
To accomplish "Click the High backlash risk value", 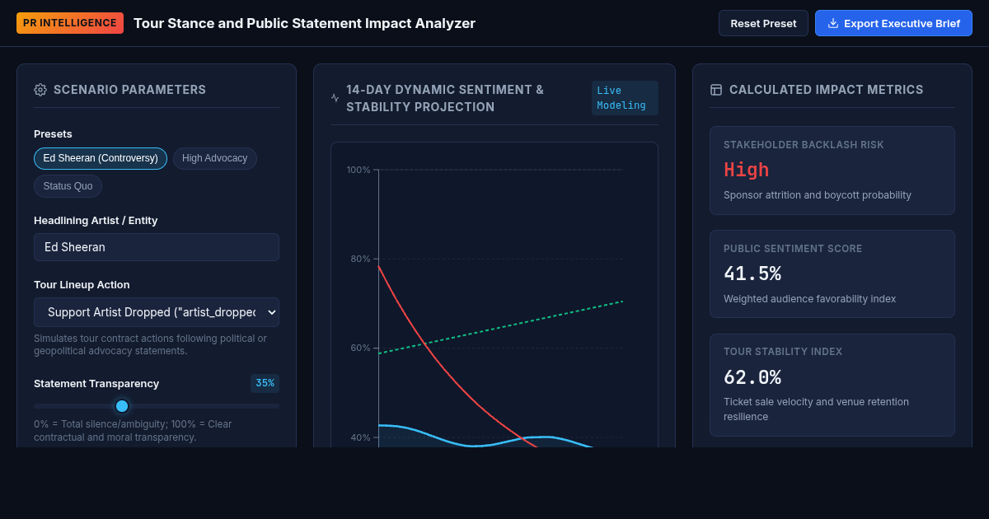I will 746,170.
